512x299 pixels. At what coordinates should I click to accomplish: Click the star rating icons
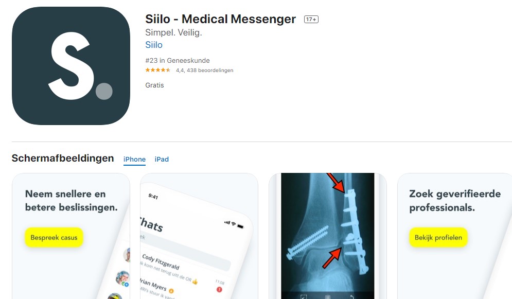click(157, 70)
